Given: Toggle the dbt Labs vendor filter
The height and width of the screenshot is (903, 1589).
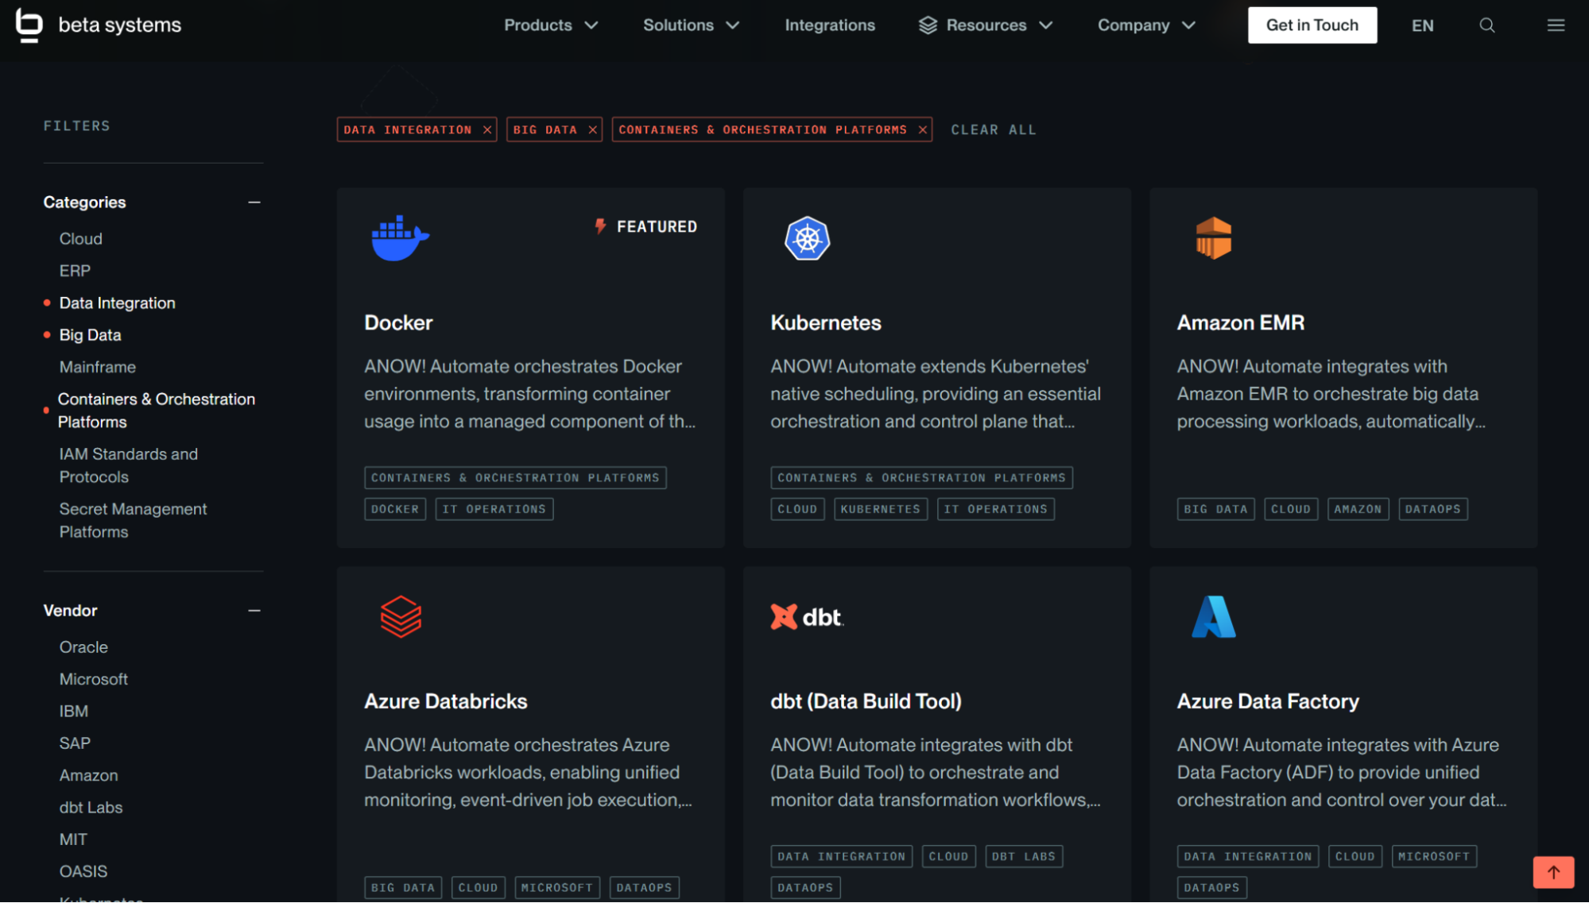Looking at the screenshot, I should pos(91,808).
